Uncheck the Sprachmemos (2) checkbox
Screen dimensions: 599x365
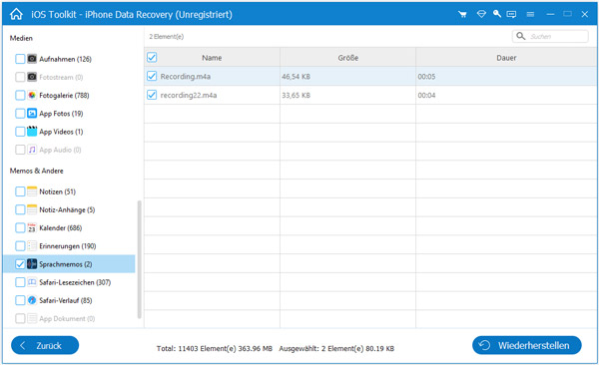pyautogui.click(x=20, y=264)
